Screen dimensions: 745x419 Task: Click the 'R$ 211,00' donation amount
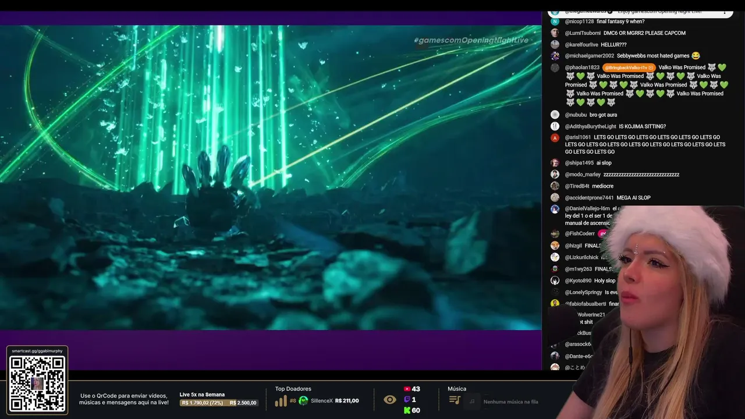pyautogui.click(x=347, y=401)
